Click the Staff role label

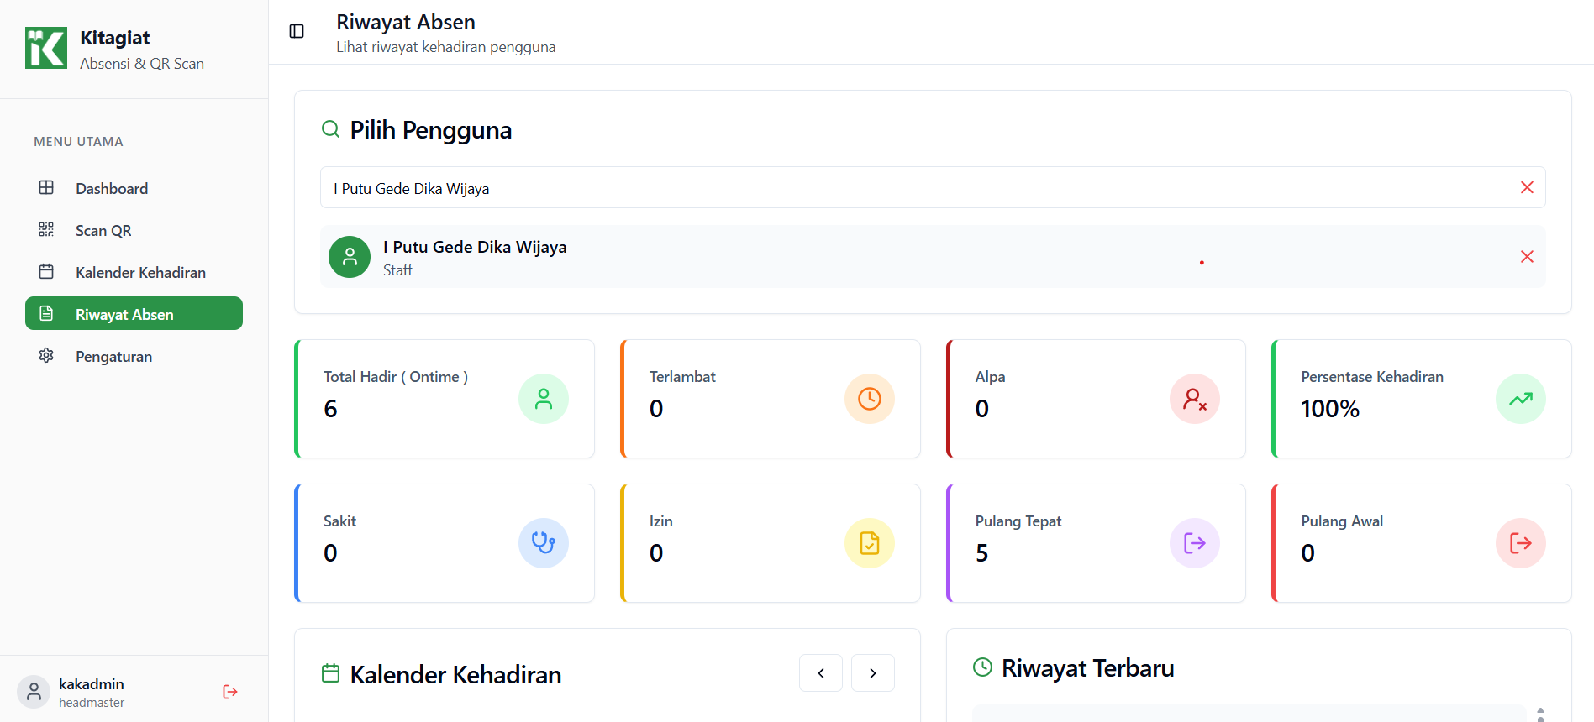pos(397,270)
